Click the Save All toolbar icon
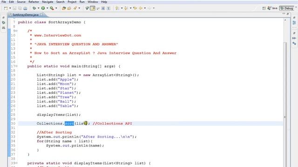The height and width of the screenshot is (167, 298). (x=20, y=8)
